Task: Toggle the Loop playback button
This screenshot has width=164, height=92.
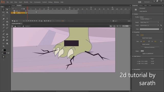Action: pos(42,21)
